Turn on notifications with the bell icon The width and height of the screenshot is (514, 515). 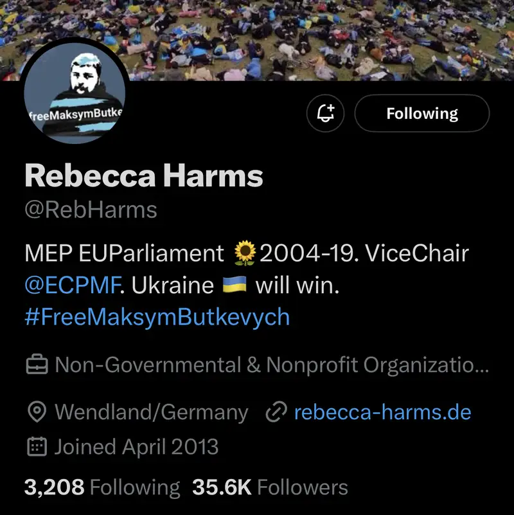(x=325, y=113)
